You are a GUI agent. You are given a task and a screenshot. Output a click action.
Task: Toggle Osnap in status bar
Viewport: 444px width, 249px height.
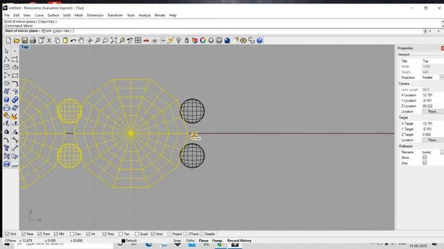click(217, 241)
